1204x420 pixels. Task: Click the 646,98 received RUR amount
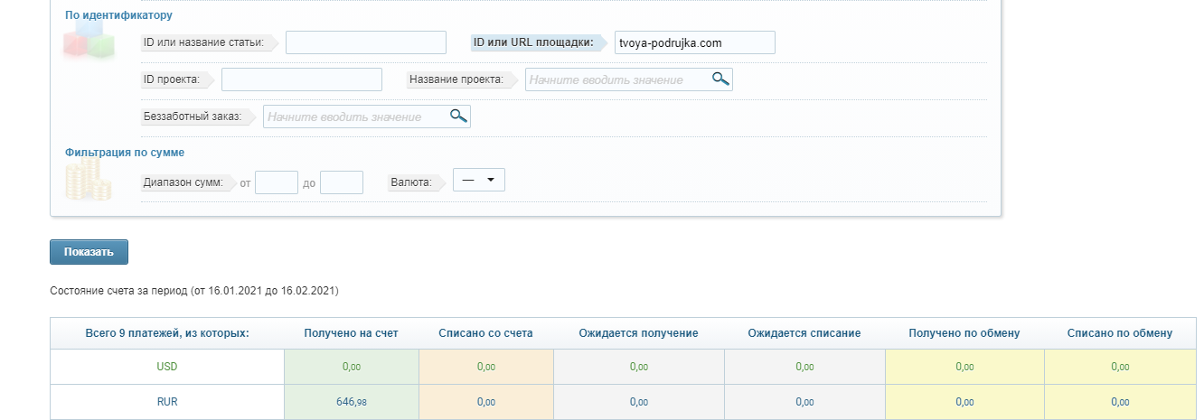(x=352, y=402)
